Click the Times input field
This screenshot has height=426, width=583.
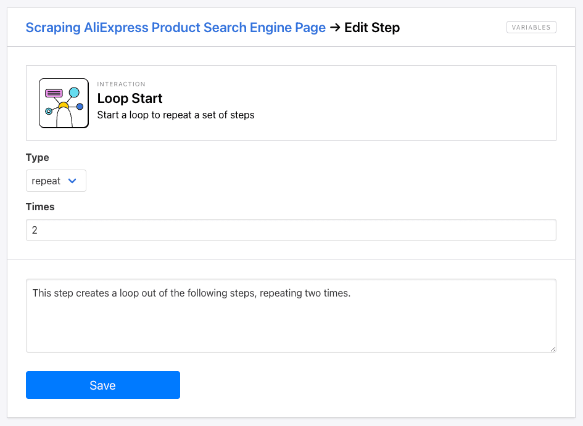291,230
